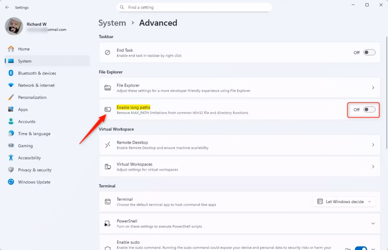Turn on Enable long paths switch

(369, 110)
